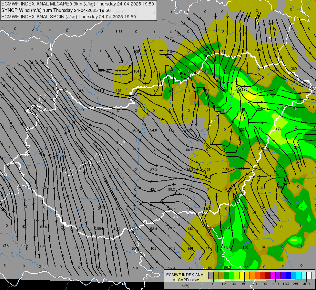Click the 0.465 grid value
This screenshot has width=316, height=290.
(80, 248)
